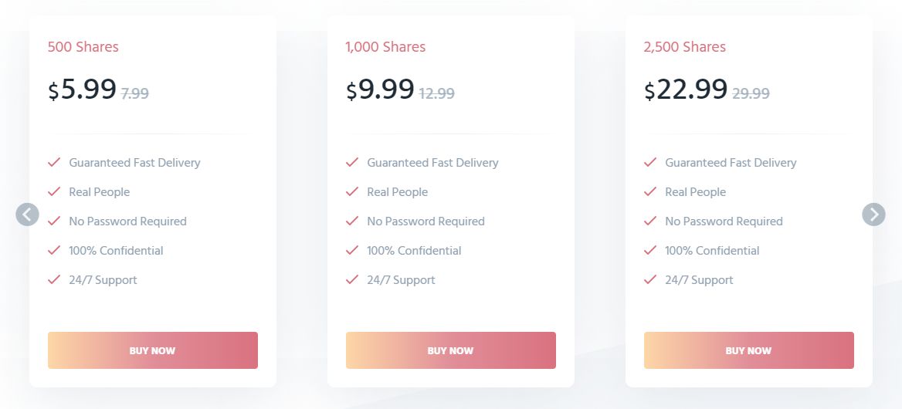Screen dimensions: 902x409
Task: Select the 1,000 Shares heading
Action: (385, 47)
